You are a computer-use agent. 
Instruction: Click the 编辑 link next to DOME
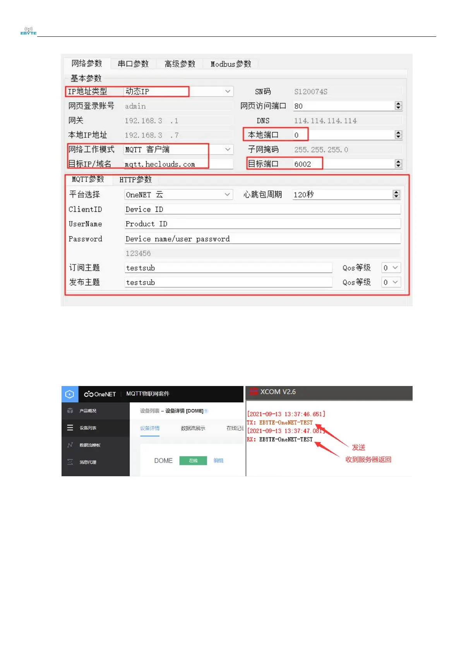[x=218, y=460]
